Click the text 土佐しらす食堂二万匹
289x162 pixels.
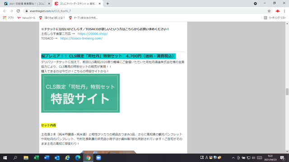click(x=56, y=34)
